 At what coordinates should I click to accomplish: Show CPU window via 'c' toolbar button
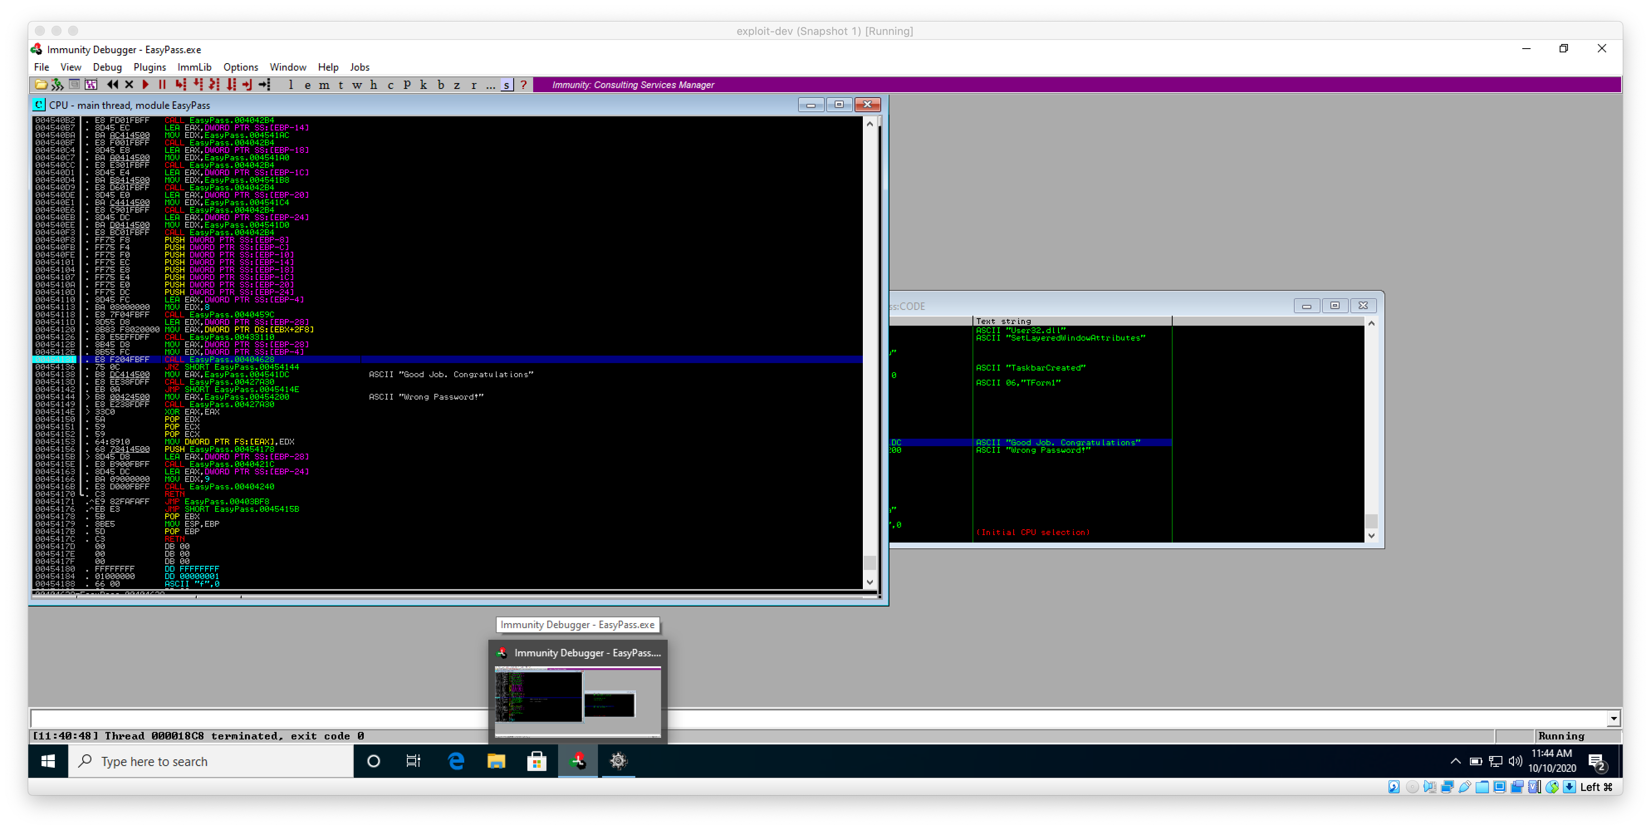tap(390, 85)
